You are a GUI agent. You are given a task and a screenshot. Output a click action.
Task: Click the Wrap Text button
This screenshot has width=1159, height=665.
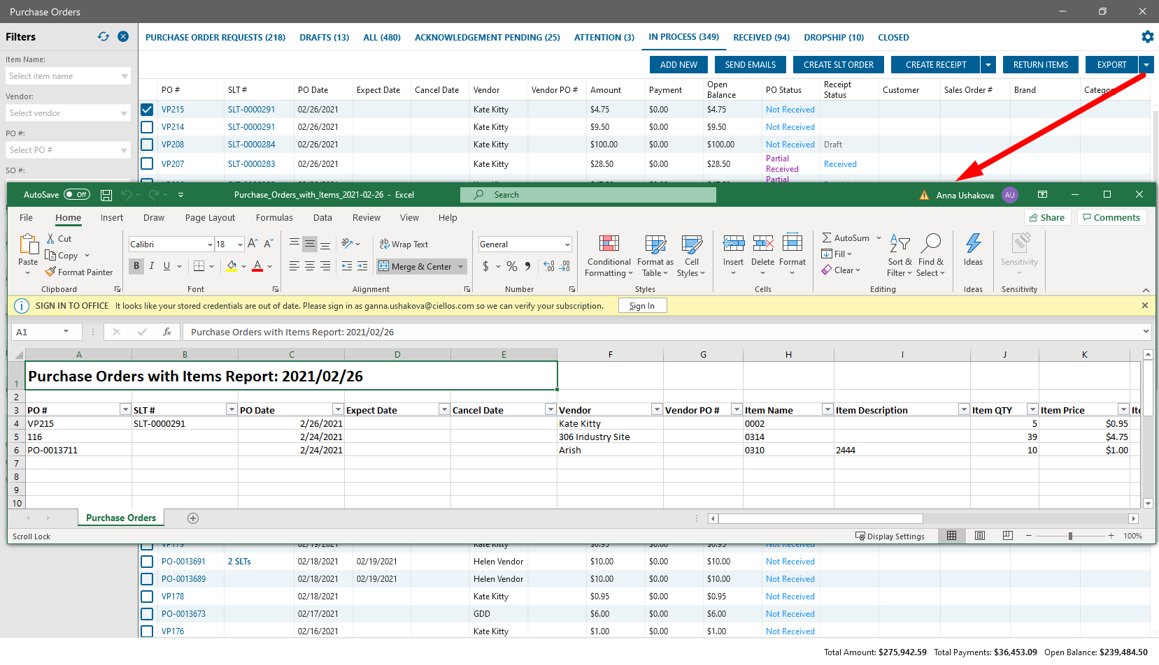click(404, 244)
